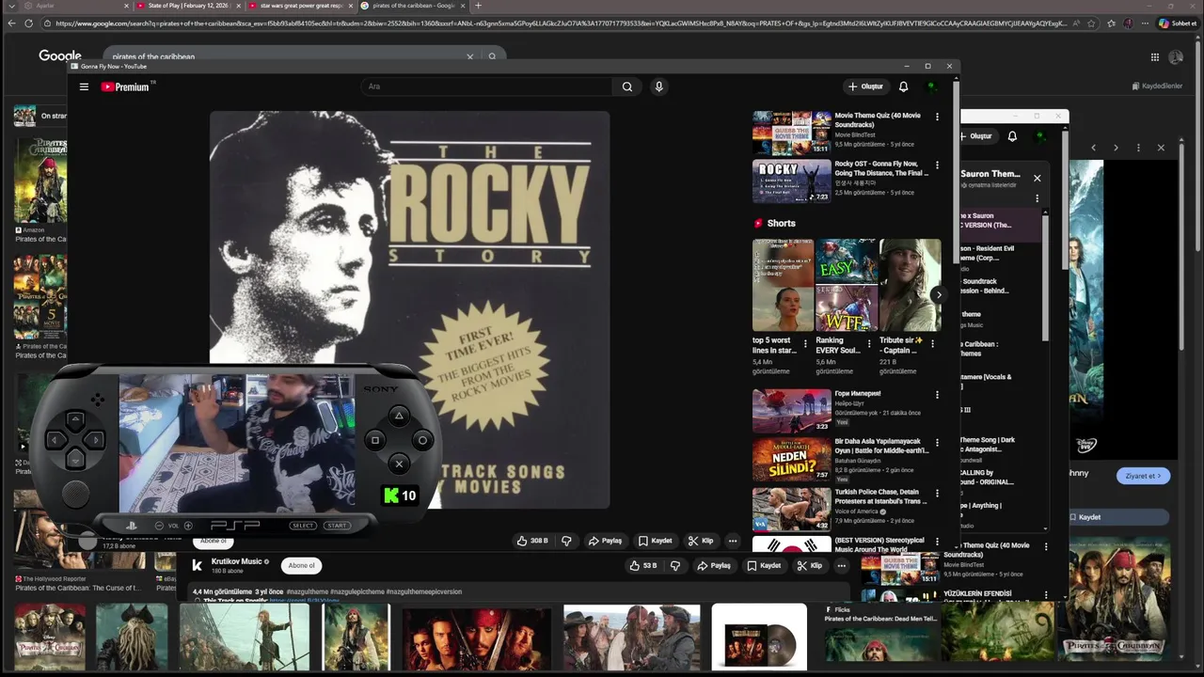Open more actions ellipsis on Krutikov row
Screen dimensions: 1204x677
842,565
